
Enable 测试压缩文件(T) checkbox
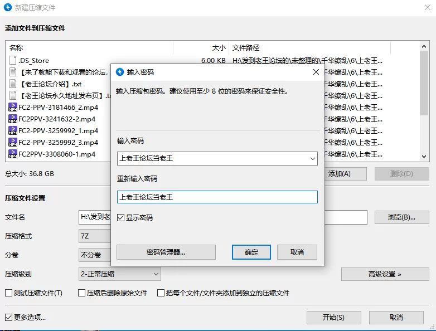point(8,293)
